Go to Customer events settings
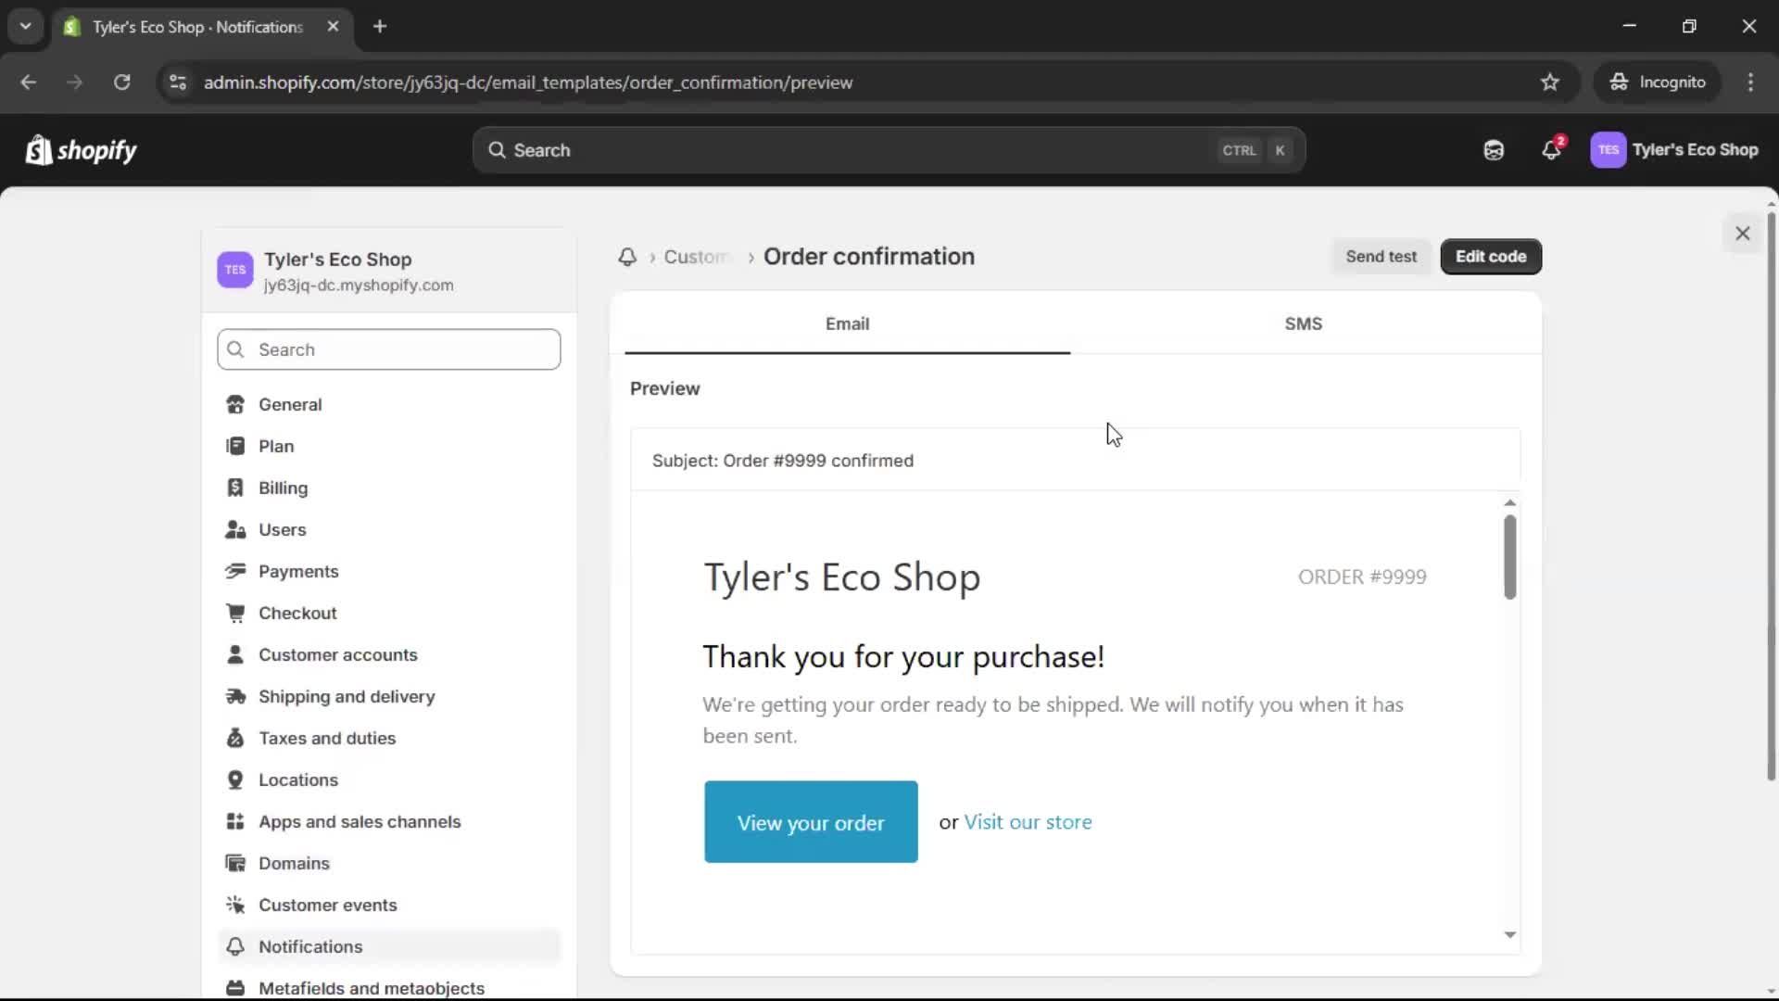 (327, 905)
